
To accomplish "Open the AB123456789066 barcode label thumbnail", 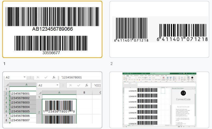I will [x=52, y=29].
